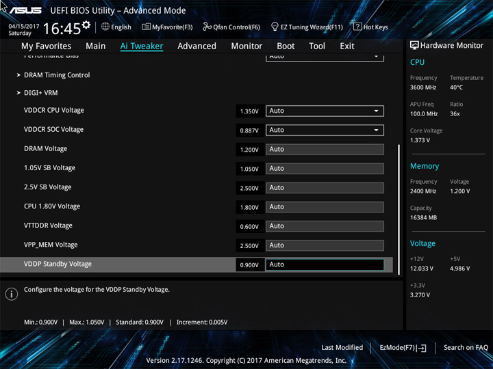Click the 12.033 V reading
The height and width of the screenshot is (369, 493).
point(422,269)
